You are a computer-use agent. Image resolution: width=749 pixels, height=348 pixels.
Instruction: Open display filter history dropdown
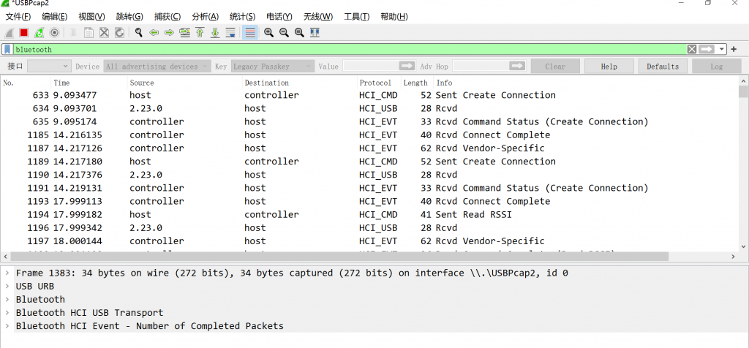[722, 49]
